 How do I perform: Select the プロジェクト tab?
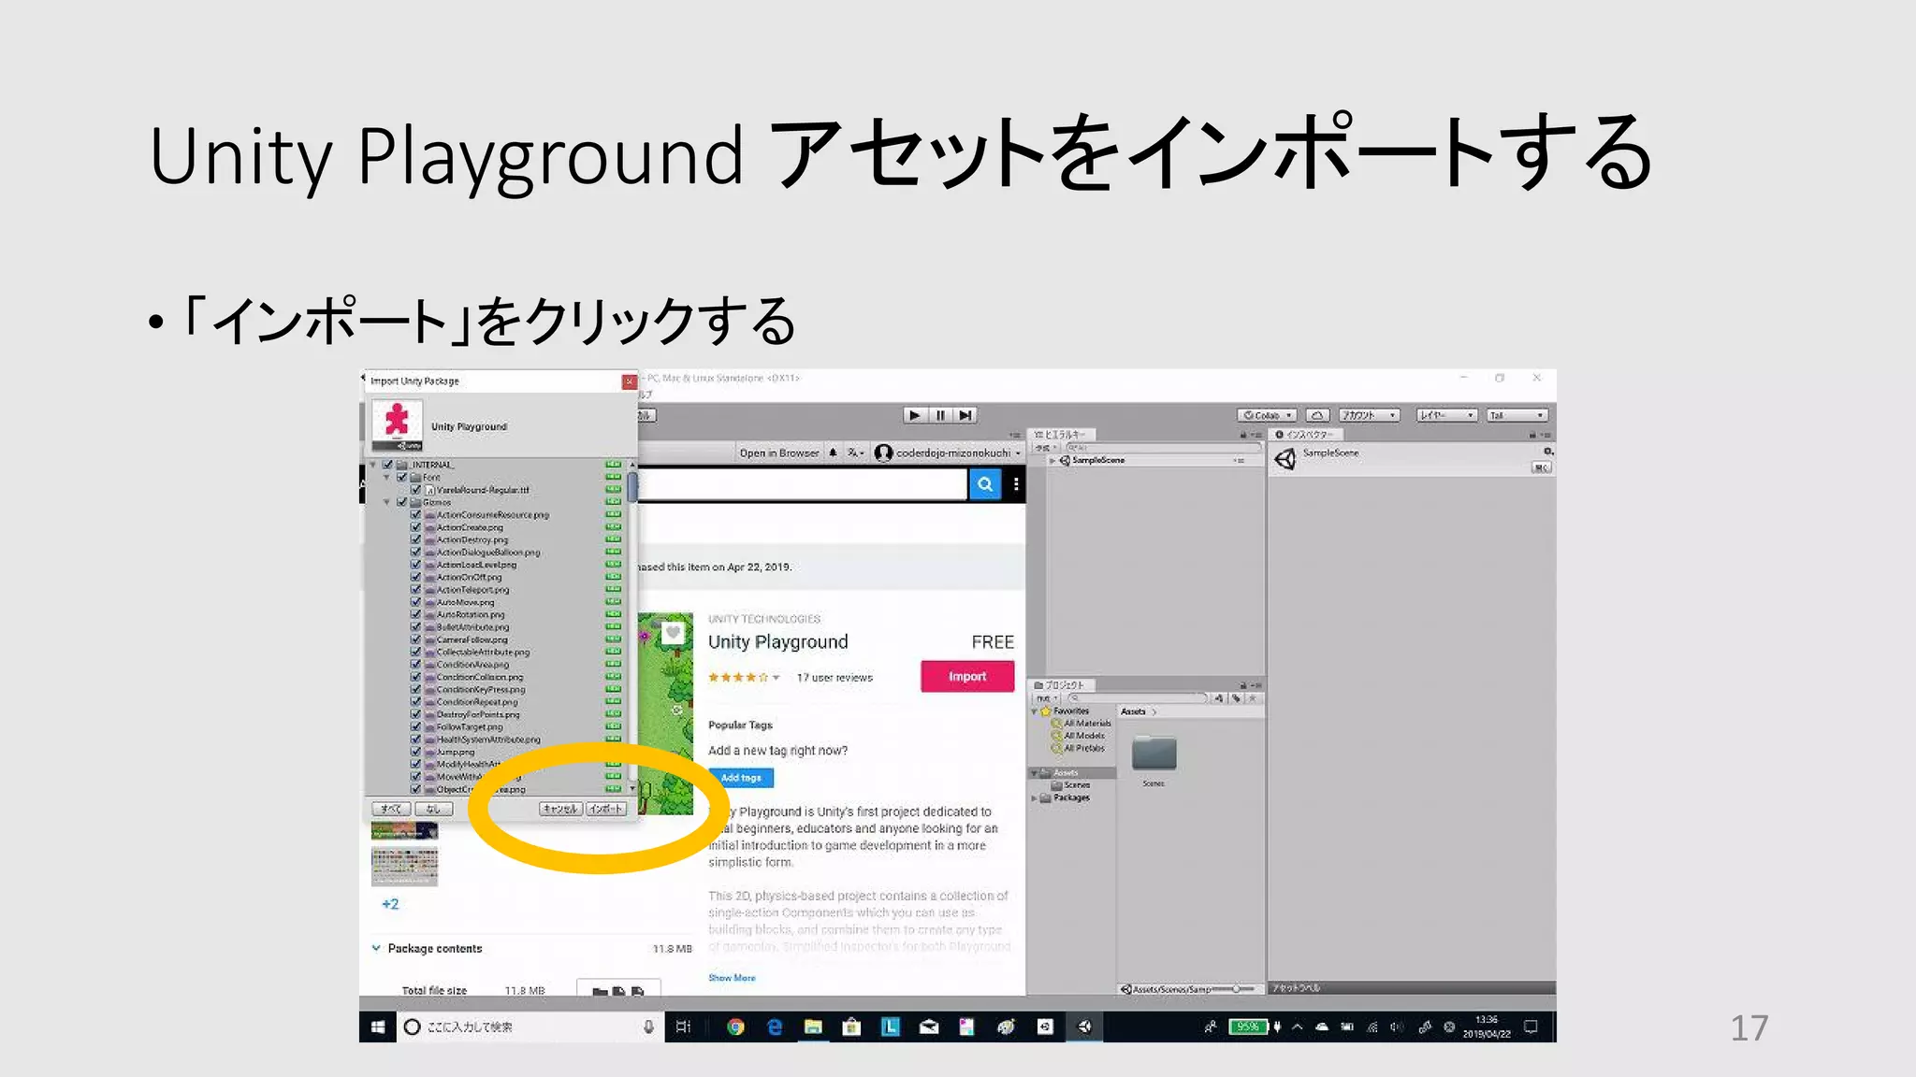click(1061, 685)
